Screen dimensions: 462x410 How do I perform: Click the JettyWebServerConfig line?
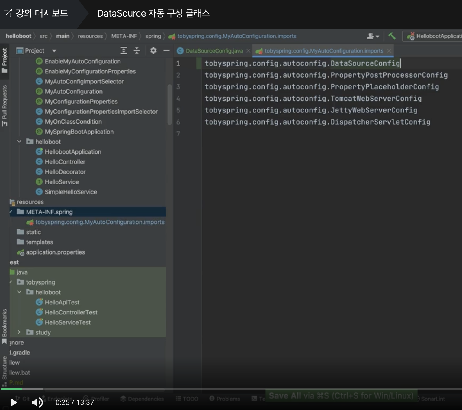pos(311,110)
